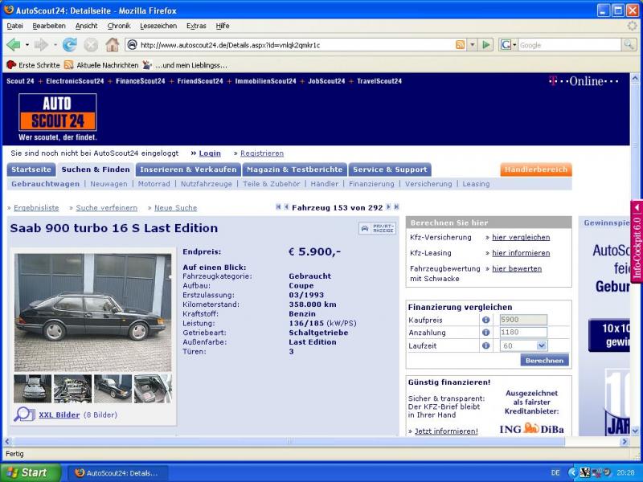The height and width of the screenshot is (482, 643).
Task: Click the hier bewerten link
Action: pyautogui.click(x=517, y=268)
